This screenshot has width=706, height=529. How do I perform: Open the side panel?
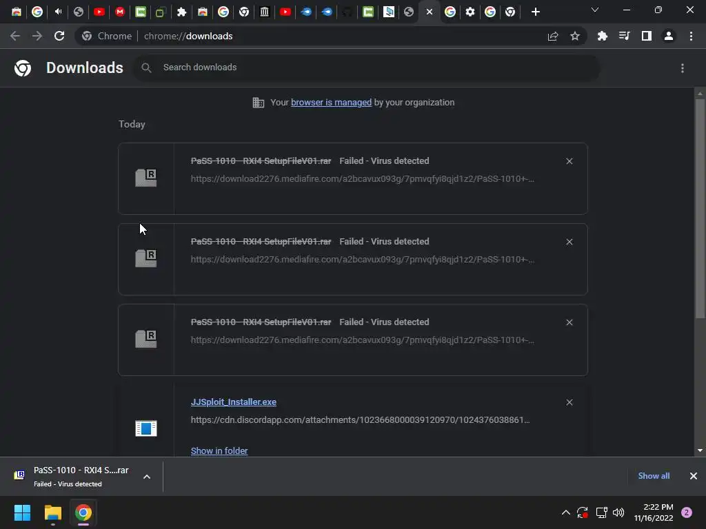tap(647, 36)
